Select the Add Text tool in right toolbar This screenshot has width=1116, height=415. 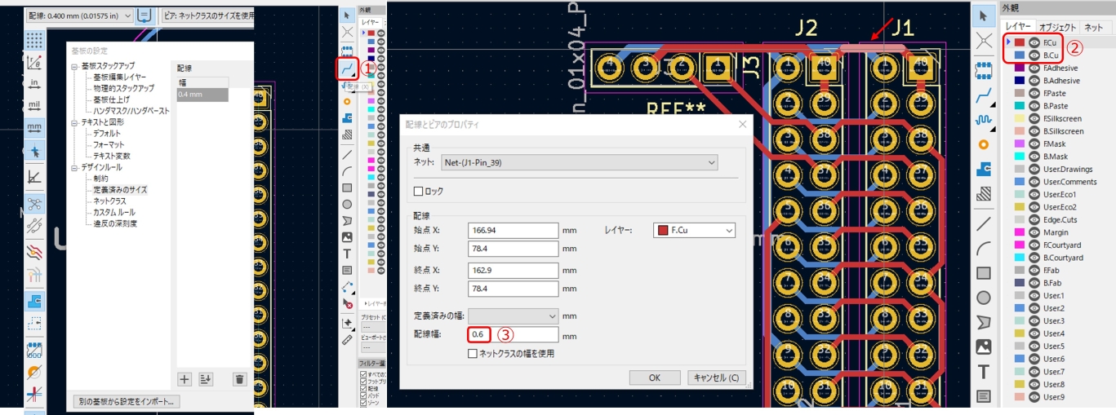(984, 372)
